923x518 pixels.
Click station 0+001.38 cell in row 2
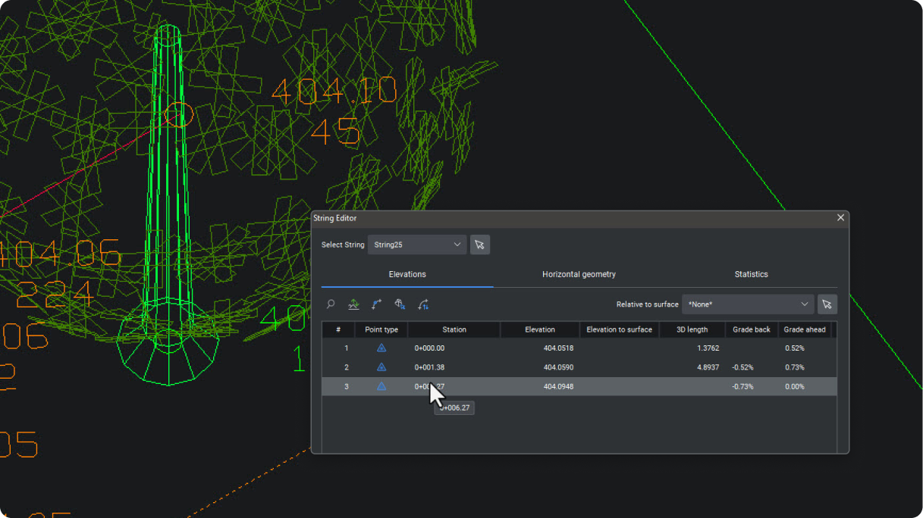pos(430,367)
